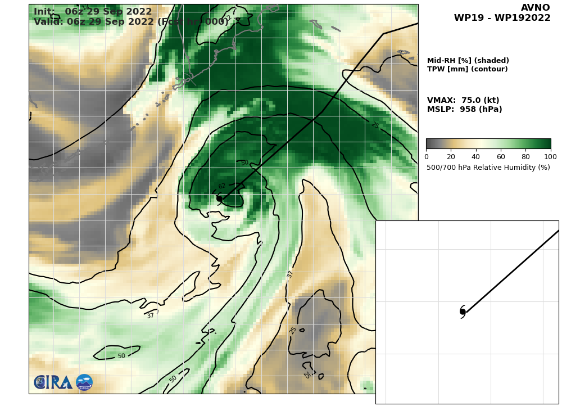Viewport: 562px width, 406px height.
Task: Click the forecast track line in inset
Action: pos(512,271)
